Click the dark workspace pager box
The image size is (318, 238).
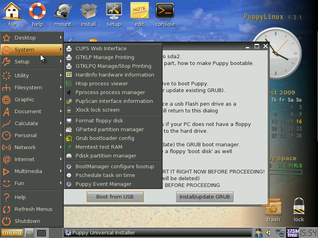coord(41,233)
